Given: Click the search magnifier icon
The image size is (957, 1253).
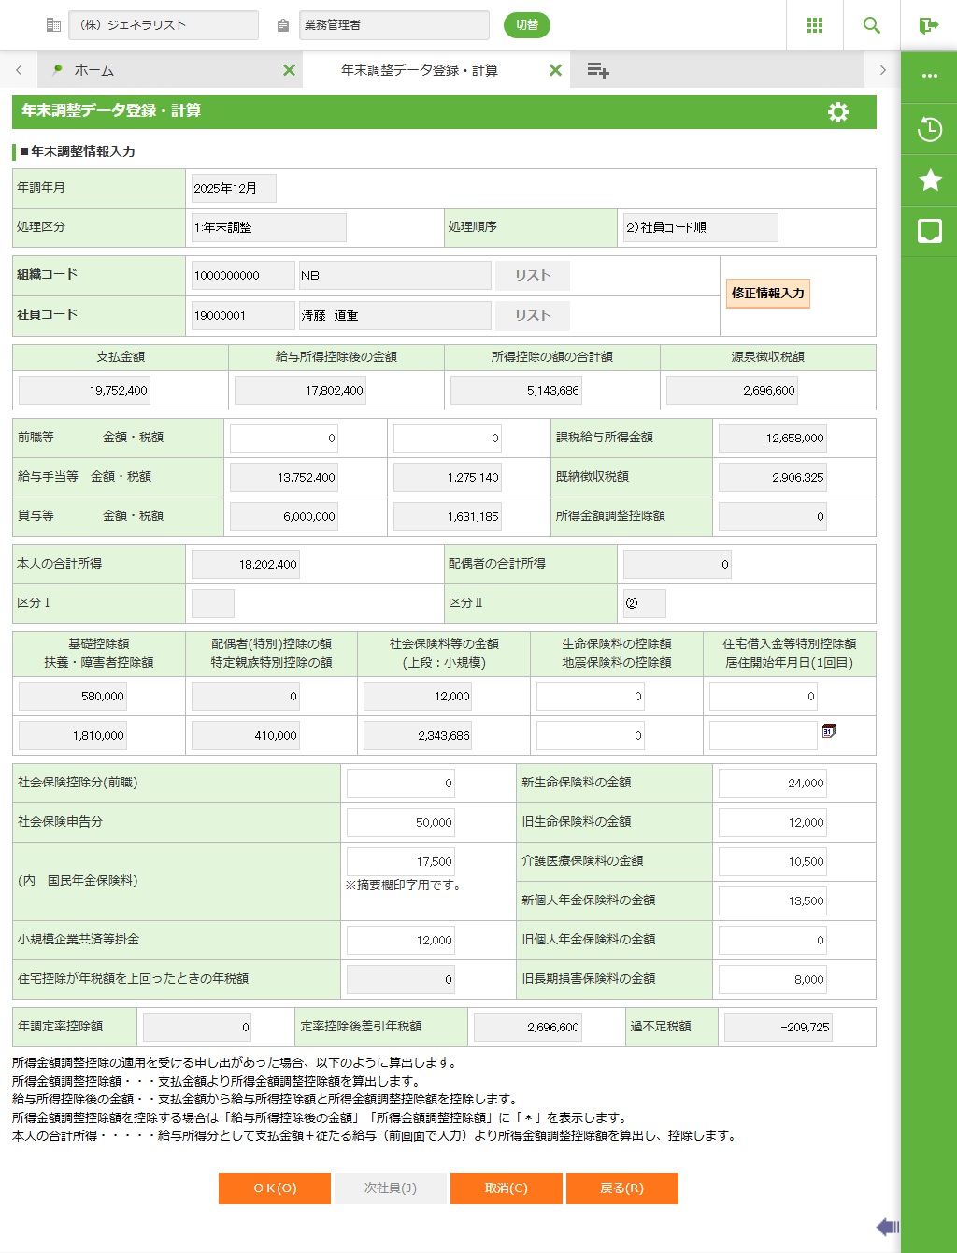Looking at the screenshot, I should (x=872, y=25).
